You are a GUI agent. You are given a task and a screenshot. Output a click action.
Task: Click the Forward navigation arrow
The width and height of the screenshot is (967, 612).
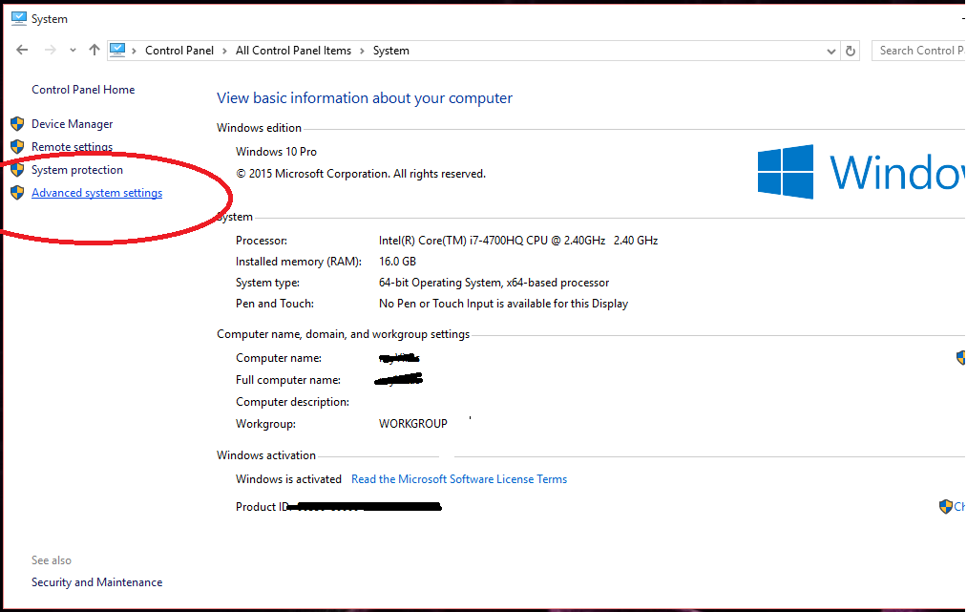click(x=50, y=50)
